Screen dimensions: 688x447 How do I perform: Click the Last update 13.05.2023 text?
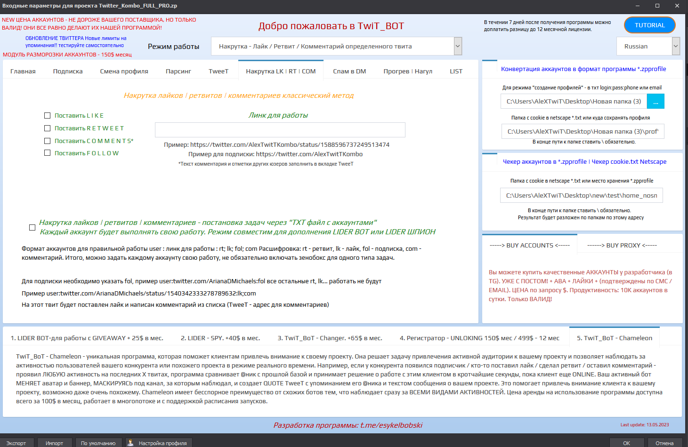click(x=645, y=424)
